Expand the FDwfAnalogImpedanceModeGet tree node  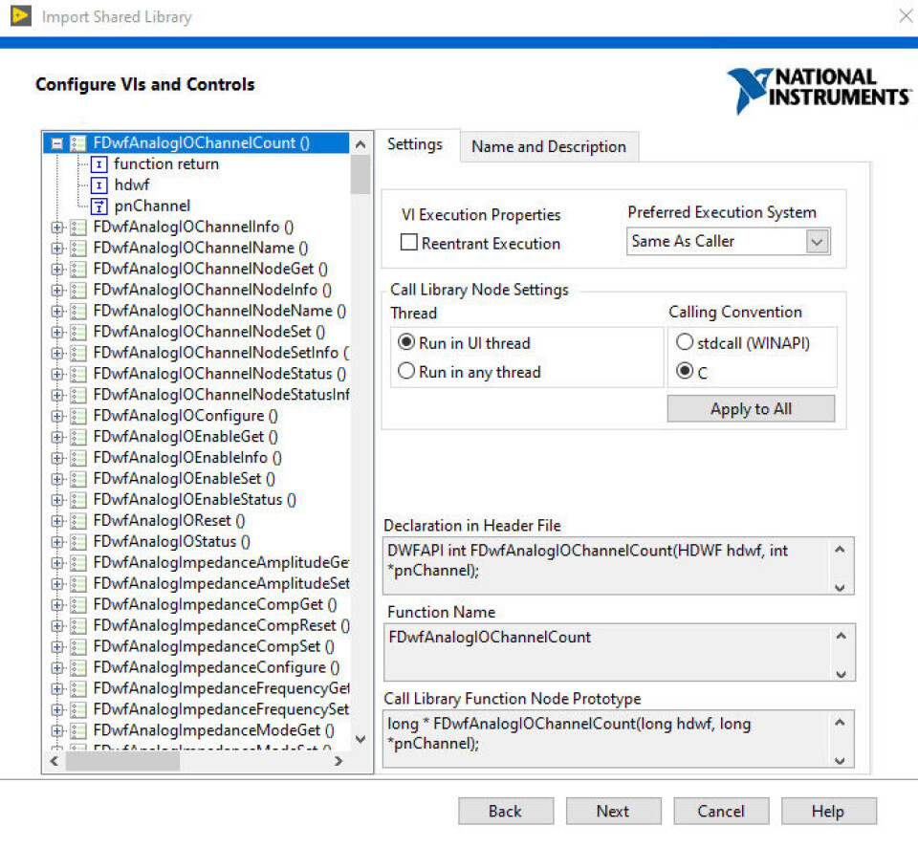[x=56, y=730]
